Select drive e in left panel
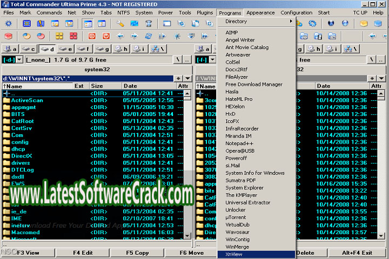 click(66, 49)
